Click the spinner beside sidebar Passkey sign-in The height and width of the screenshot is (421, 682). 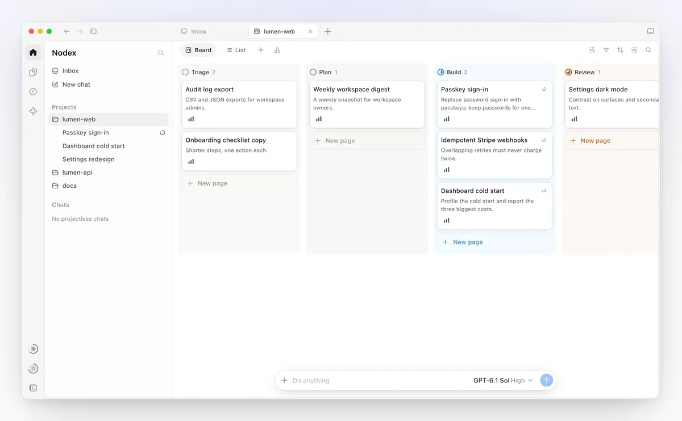(163, 132)
